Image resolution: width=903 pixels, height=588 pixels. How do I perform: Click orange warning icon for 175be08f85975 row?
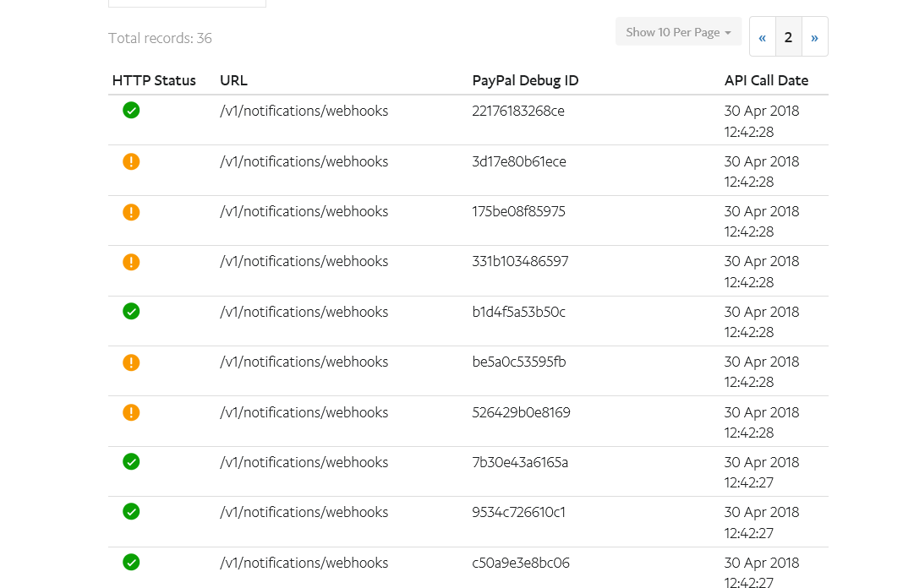(x=131, y=211)
